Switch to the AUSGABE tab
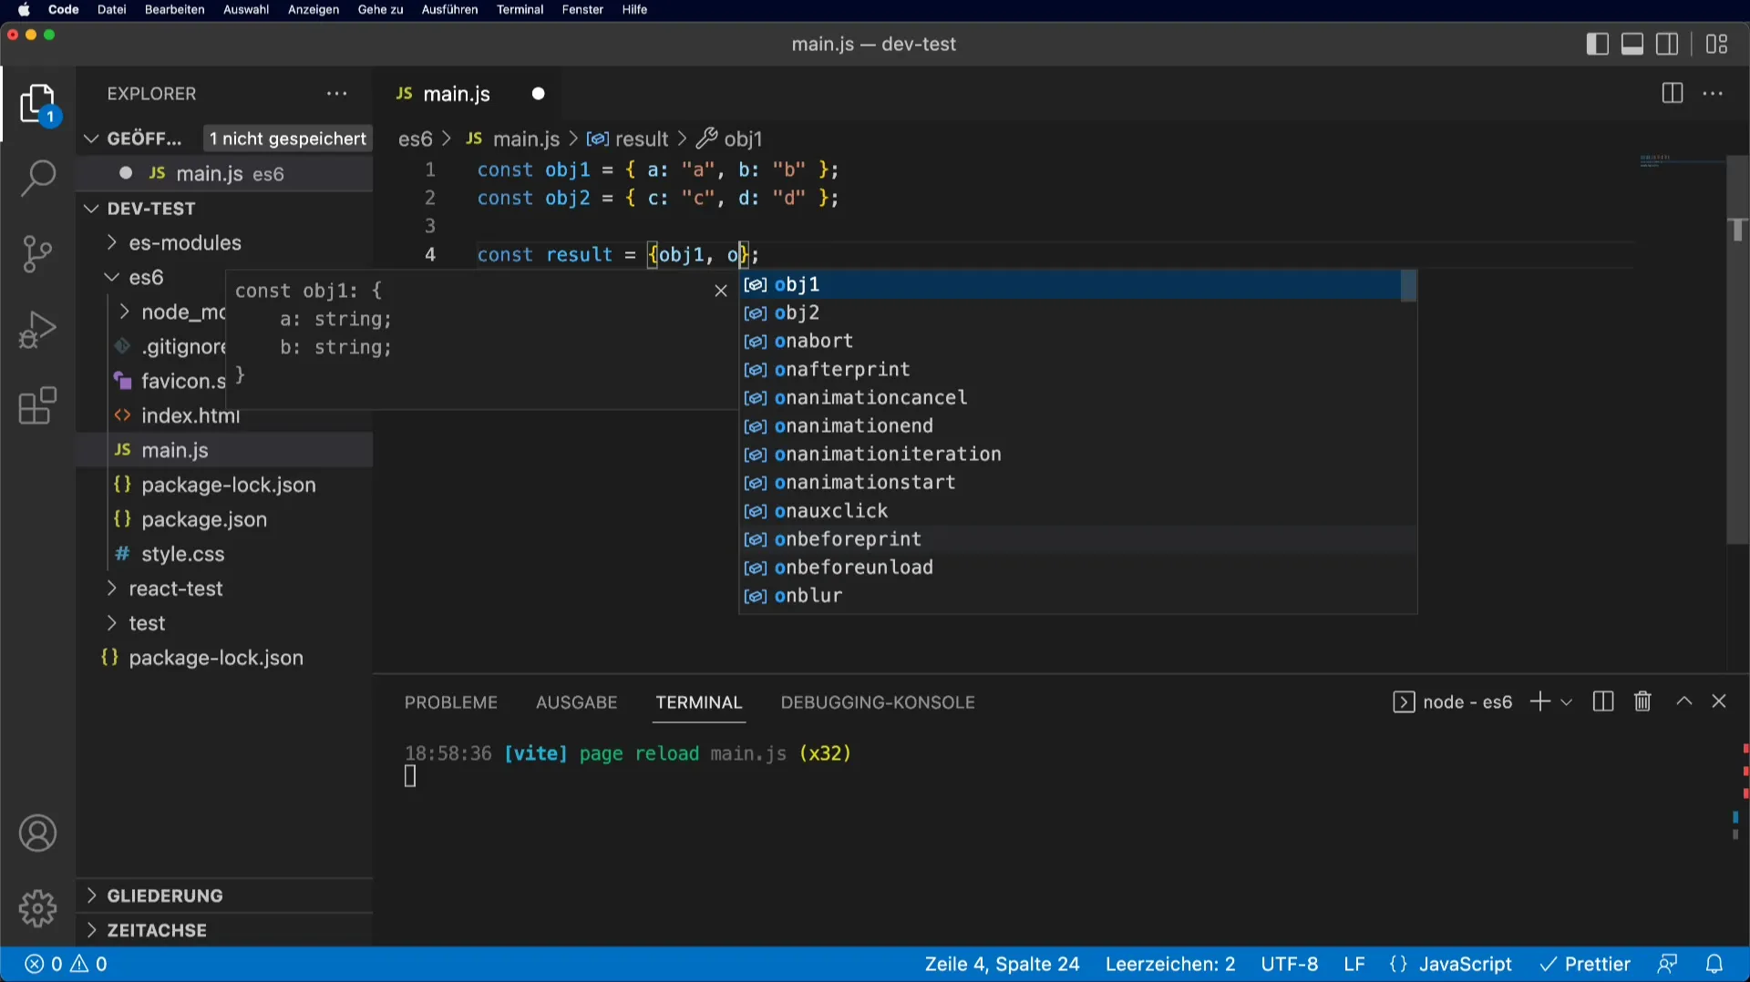Screen dimensions: 1750x982 pyautogui.click(x=577, y=702)
